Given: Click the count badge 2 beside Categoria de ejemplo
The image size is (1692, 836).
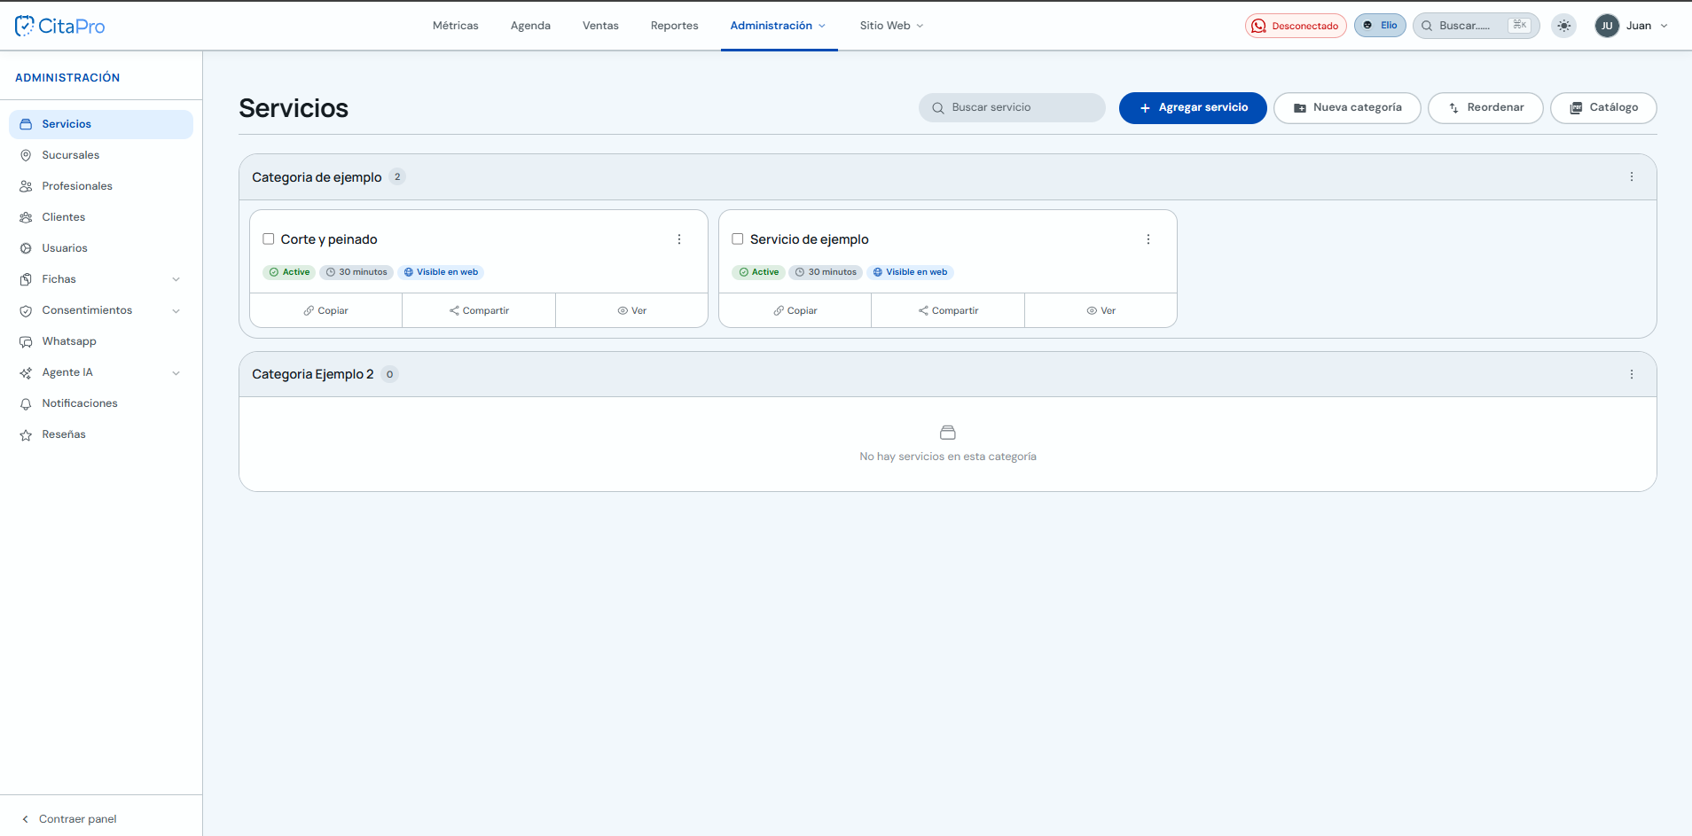Looking at the screenshot, I should tap(397, 176).
